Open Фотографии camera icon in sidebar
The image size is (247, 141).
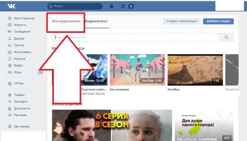(10, 52)
